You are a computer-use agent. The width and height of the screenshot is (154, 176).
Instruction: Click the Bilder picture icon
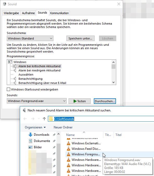(30, 147)
